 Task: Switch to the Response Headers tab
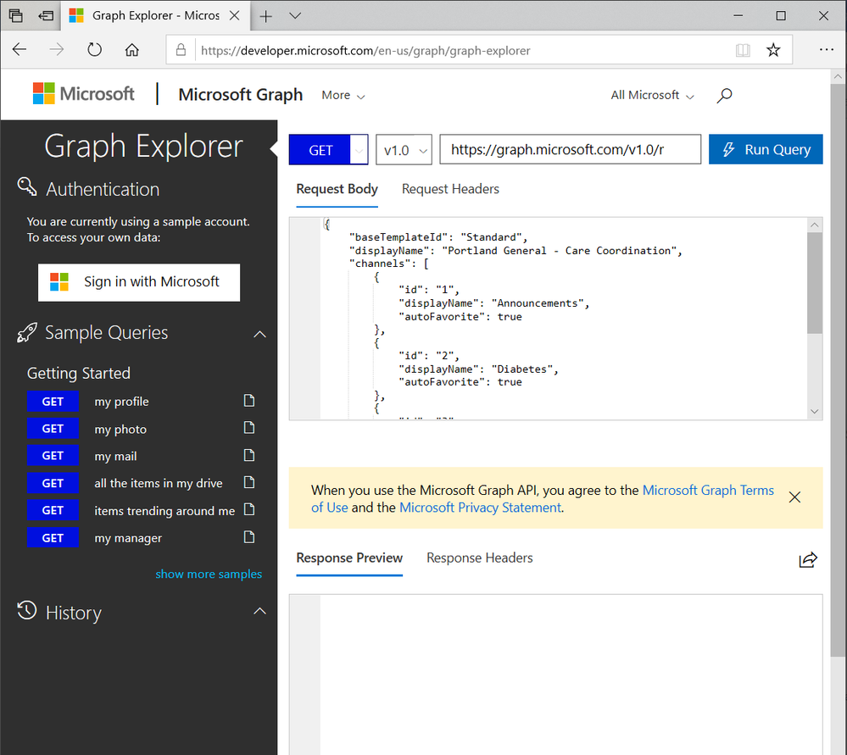pyautogui.click(x=480, y=558)
